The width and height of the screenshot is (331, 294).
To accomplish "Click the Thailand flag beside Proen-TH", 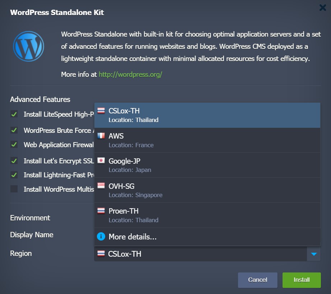I will pyautogui.click(x=101, y=210).
